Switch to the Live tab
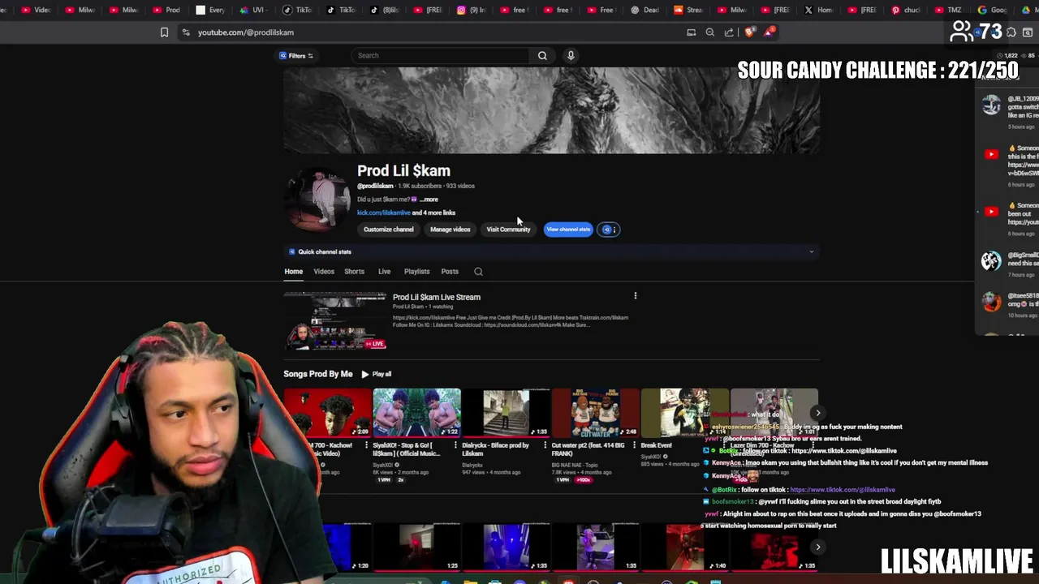The height and width of the screenshot is (584, 1039). (x=384, y=272)
